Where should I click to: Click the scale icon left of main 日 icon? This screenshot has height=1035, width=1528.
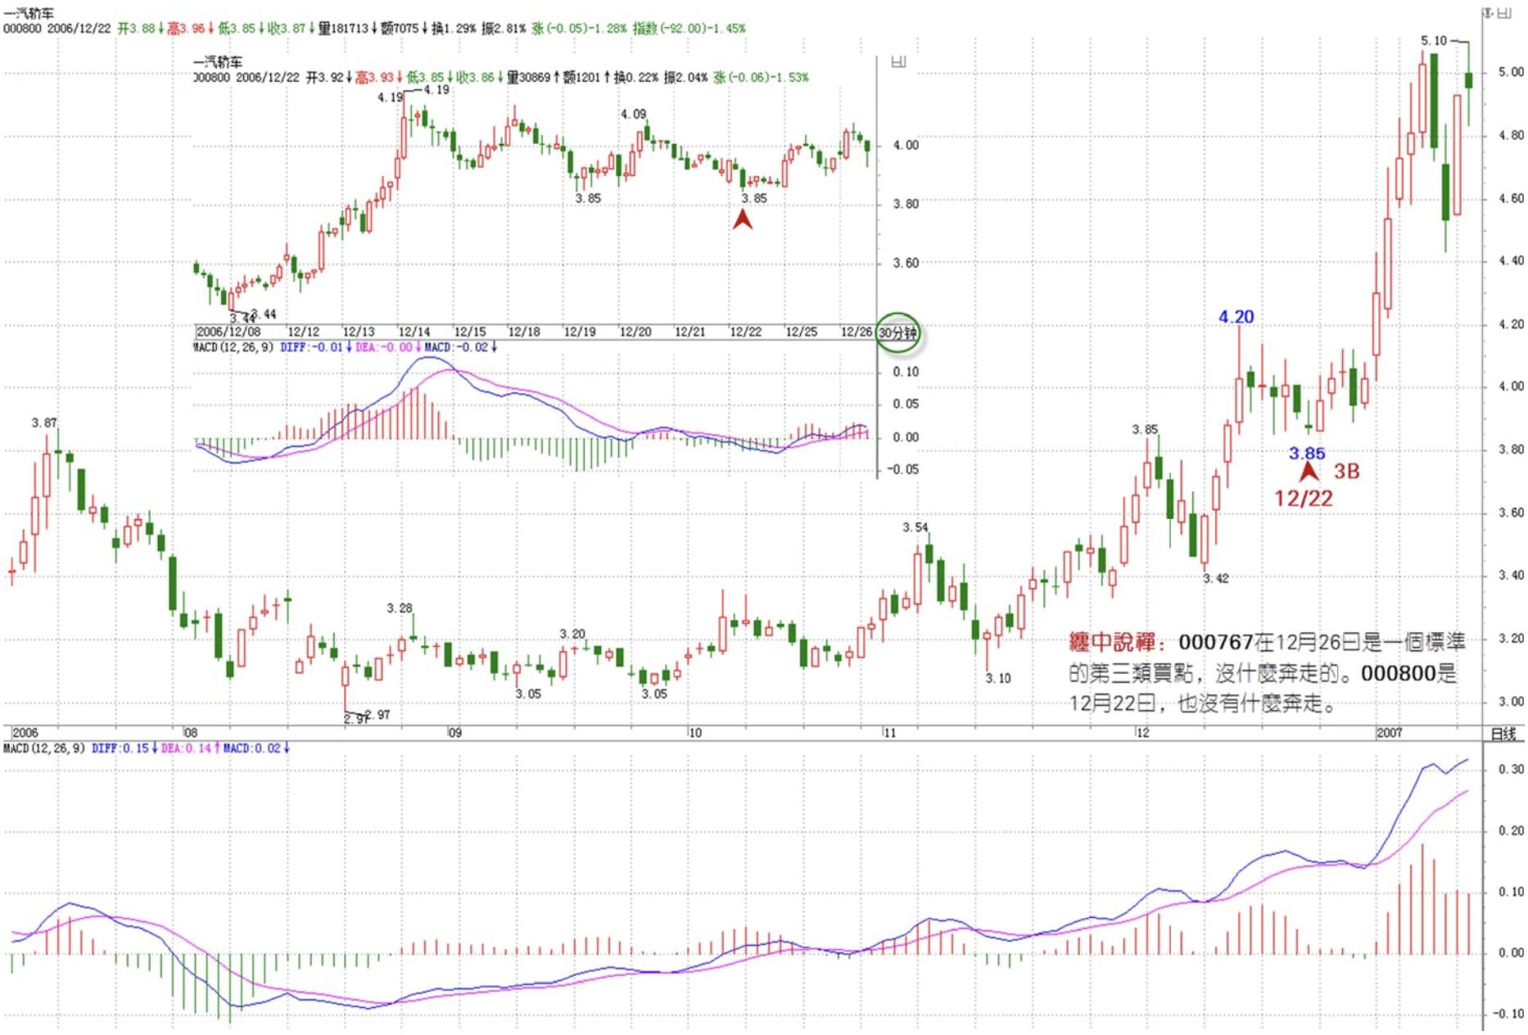(1489, 13)
